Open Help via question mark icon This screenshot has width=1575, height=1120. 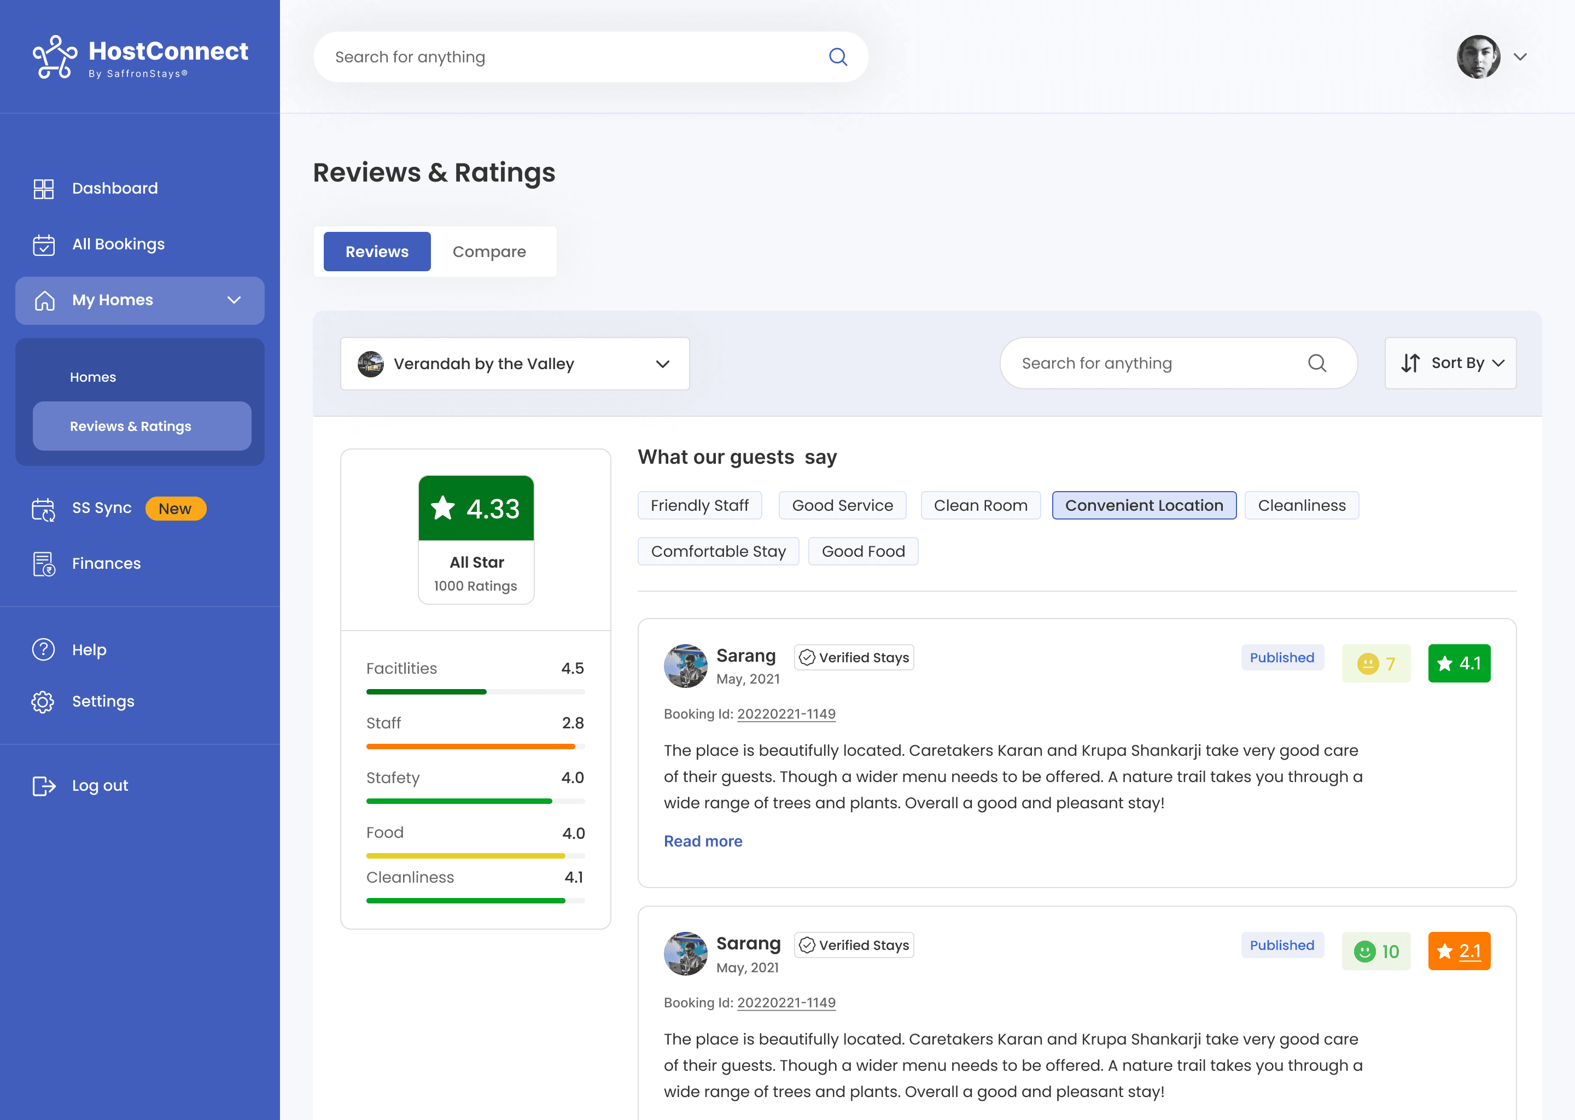(x=43, y=650)
